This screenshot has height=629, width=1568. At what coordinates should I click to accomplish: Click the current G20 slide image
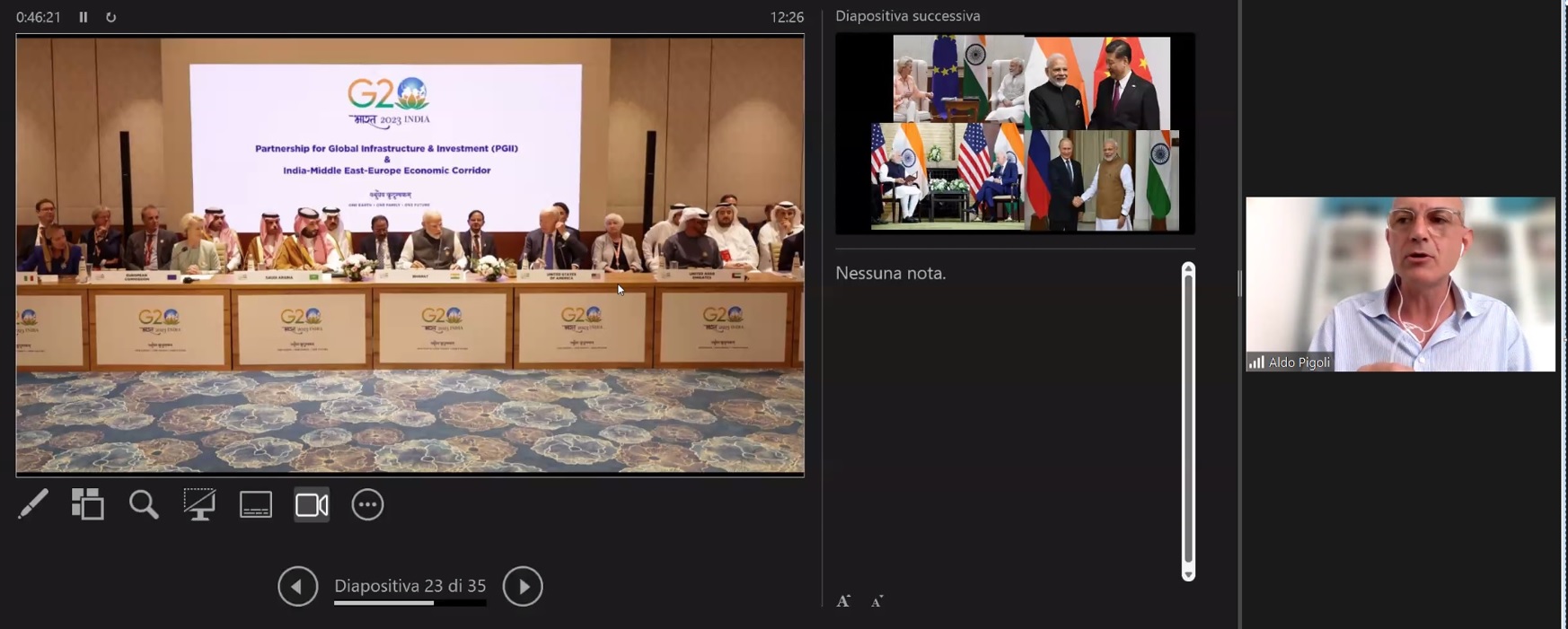click(x=410, y=255)
